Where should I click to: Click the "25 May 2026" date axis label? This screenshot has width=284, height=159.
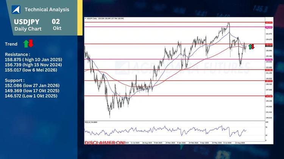[x=217, y=143]
